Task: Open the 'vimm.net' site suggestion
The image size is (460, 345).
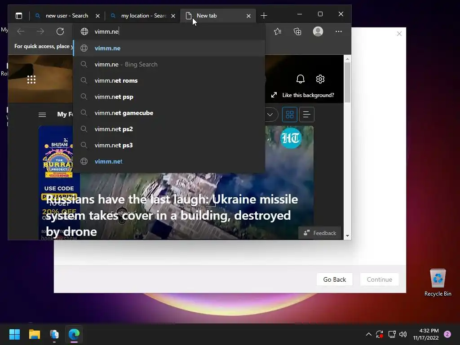Action: pos(169,161)
